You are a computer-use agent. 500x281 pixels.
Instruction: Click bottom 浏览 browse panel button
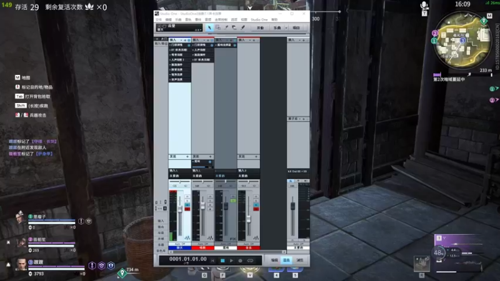click(300, 260)
